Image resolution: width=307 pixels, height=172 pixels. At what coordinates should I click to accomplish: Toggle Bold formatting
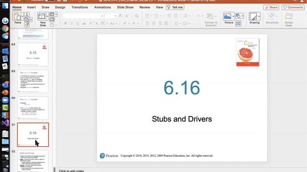pos(65,23)
